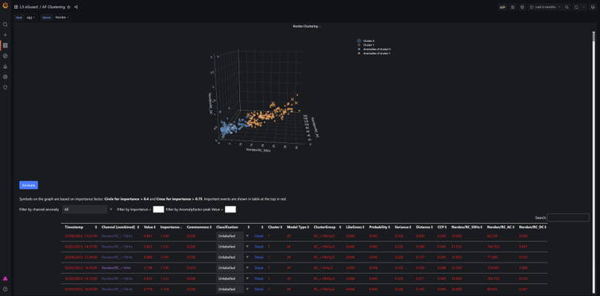Click the Animate button
This screenshot has height=296, width=600.
tap(29, 185)
